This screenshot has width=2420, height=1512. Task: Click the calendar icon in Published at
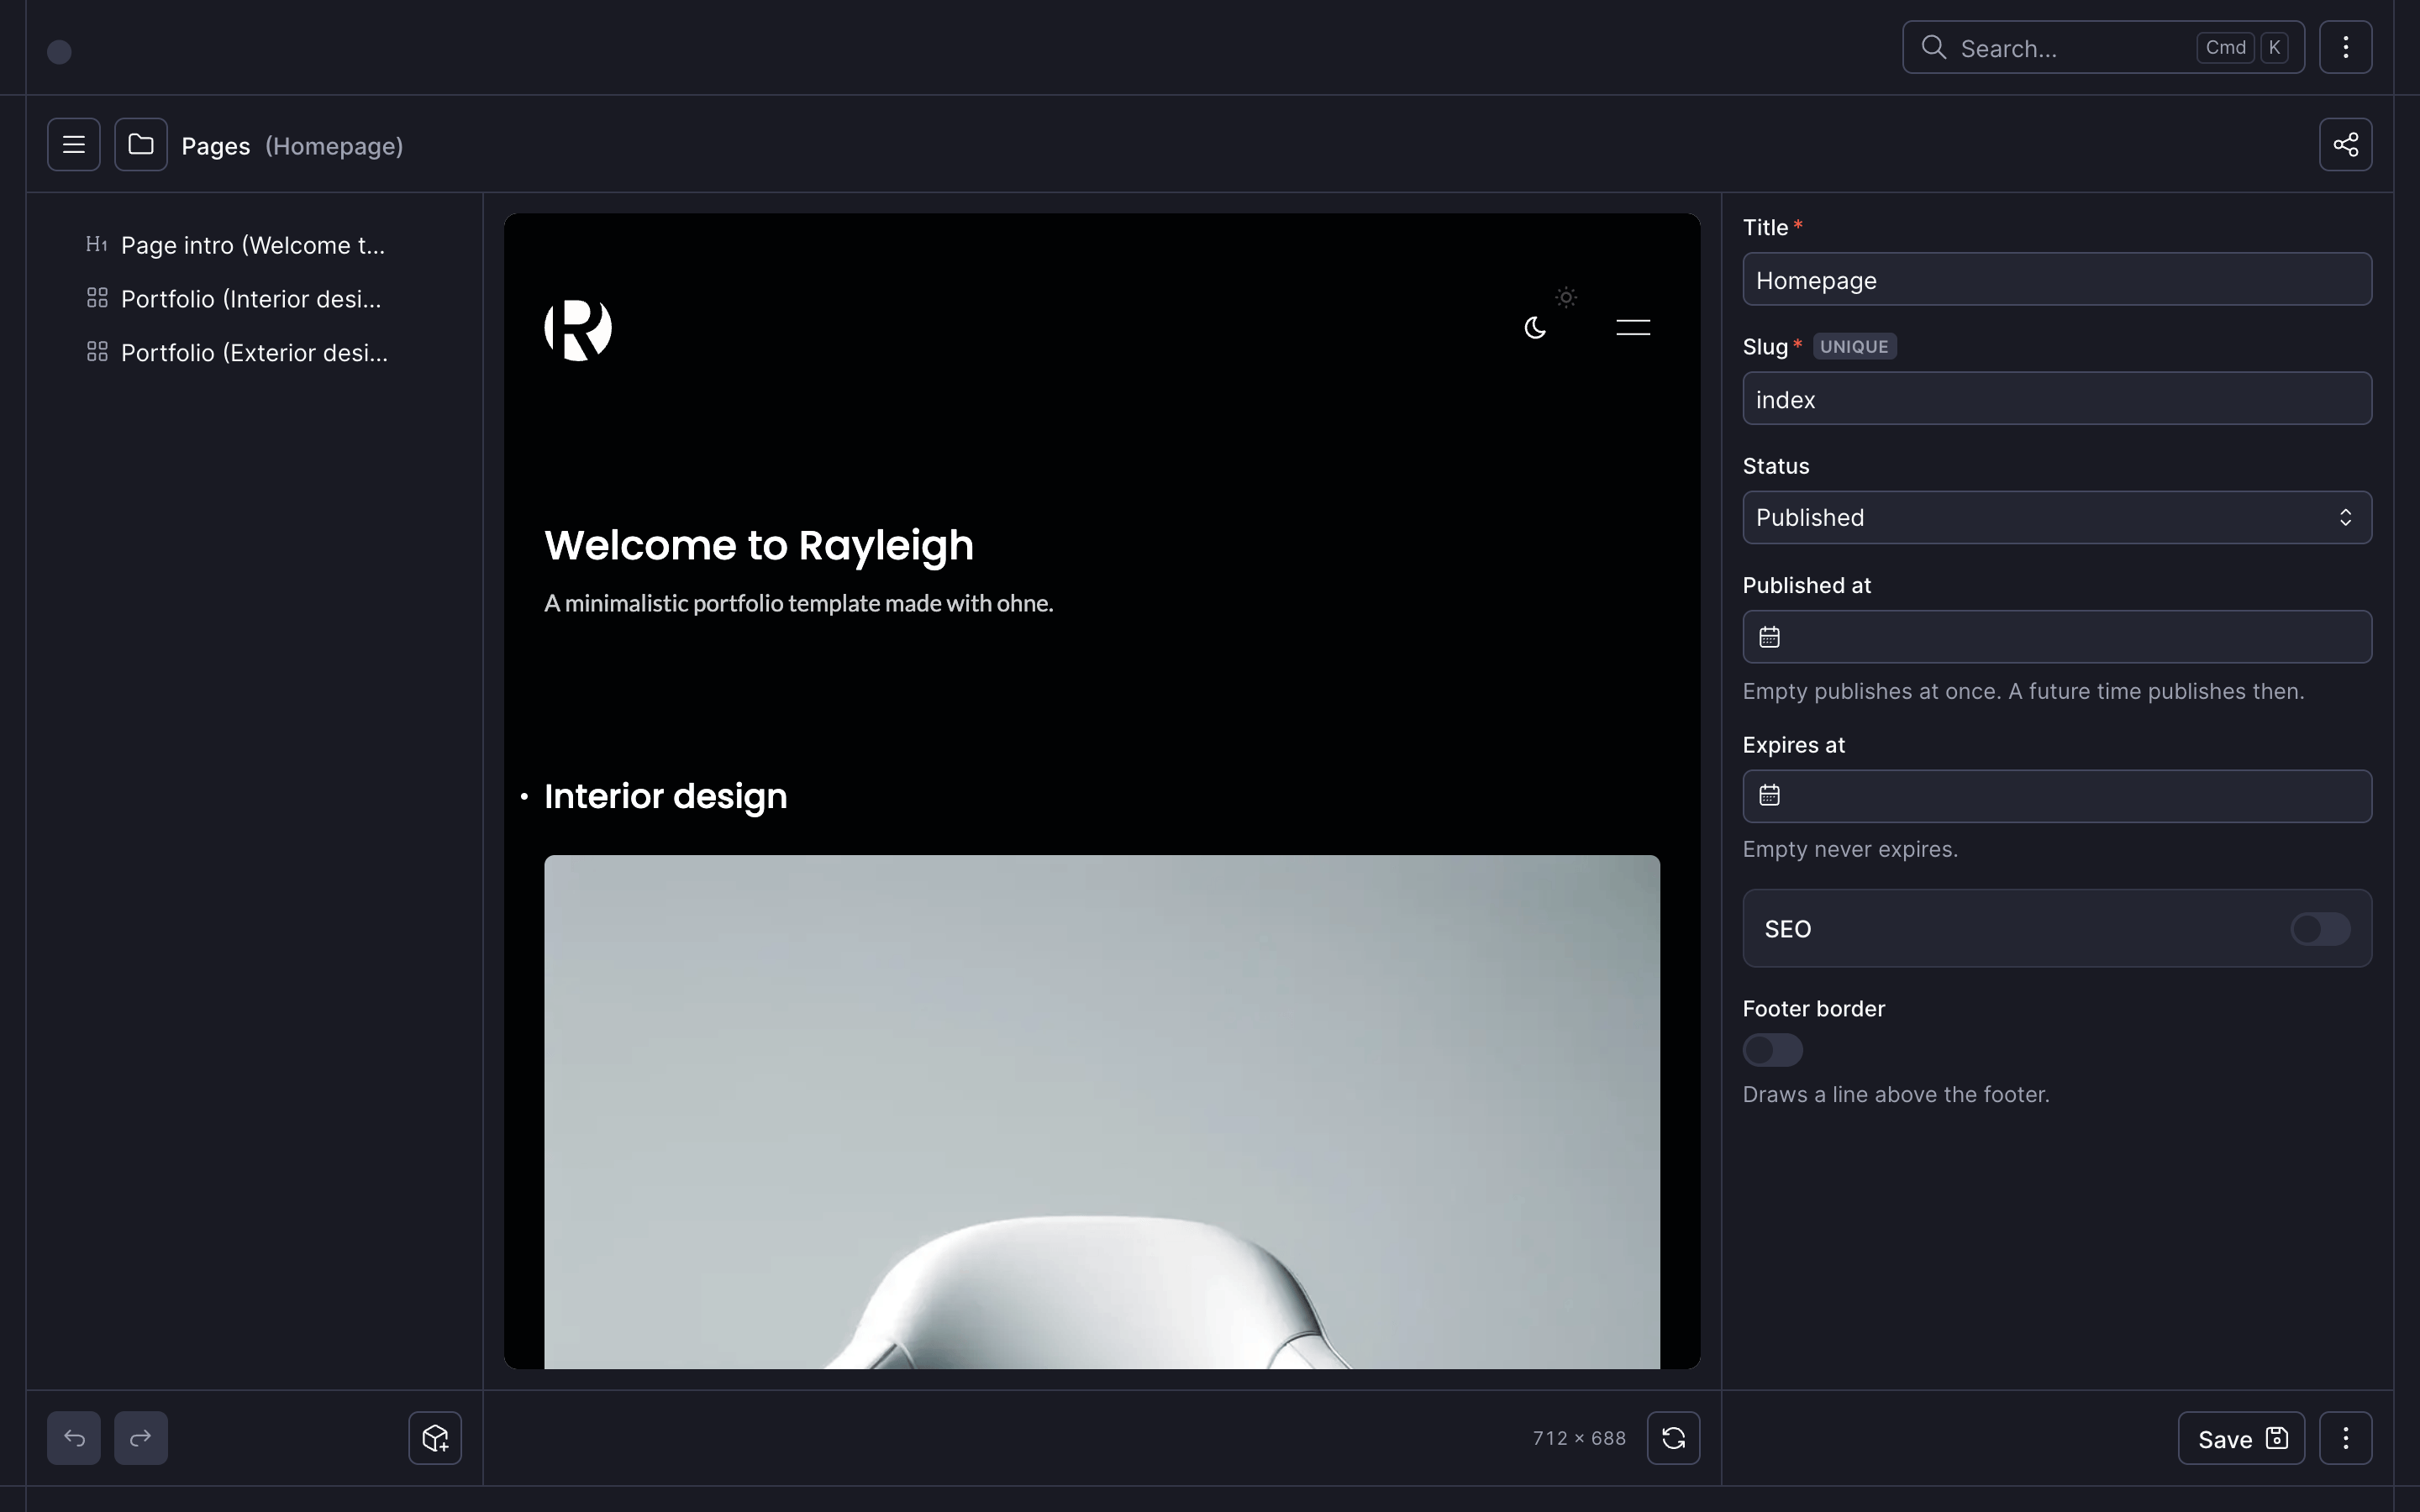click(x=1769, y=637)
